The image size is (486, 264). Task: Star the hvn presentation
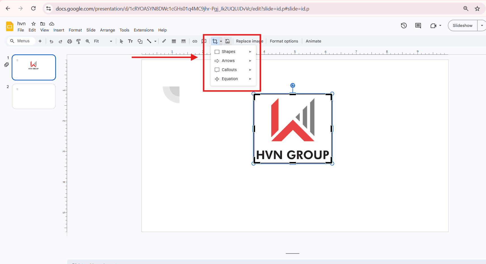(34, 24)
